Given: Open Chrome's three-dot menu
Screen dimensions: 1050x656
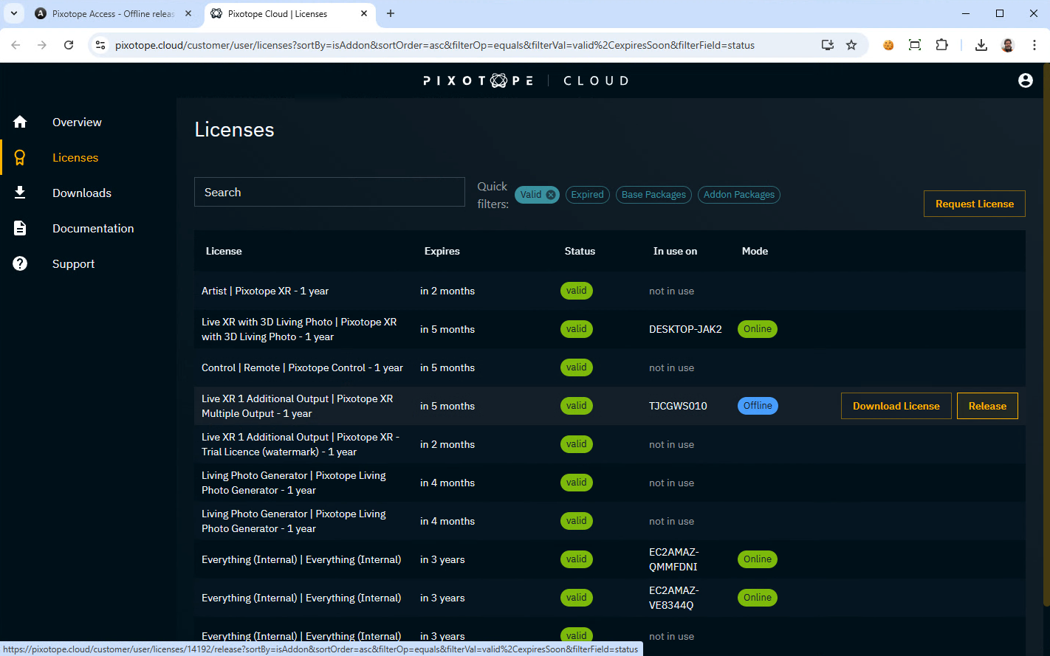Looking at the screenshot, I should tap(1035, 45).
